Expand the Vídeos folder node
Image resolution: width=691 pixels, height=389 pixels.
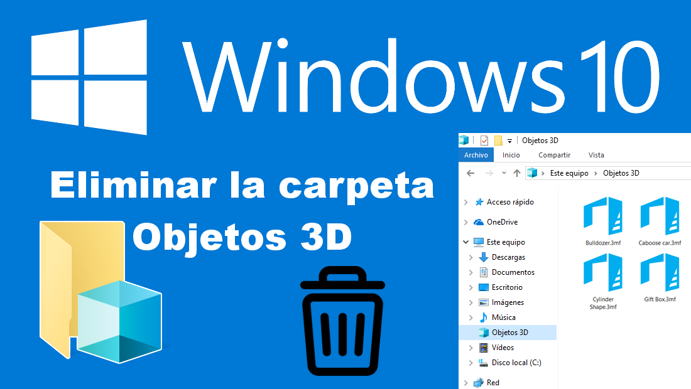[471, 348]
